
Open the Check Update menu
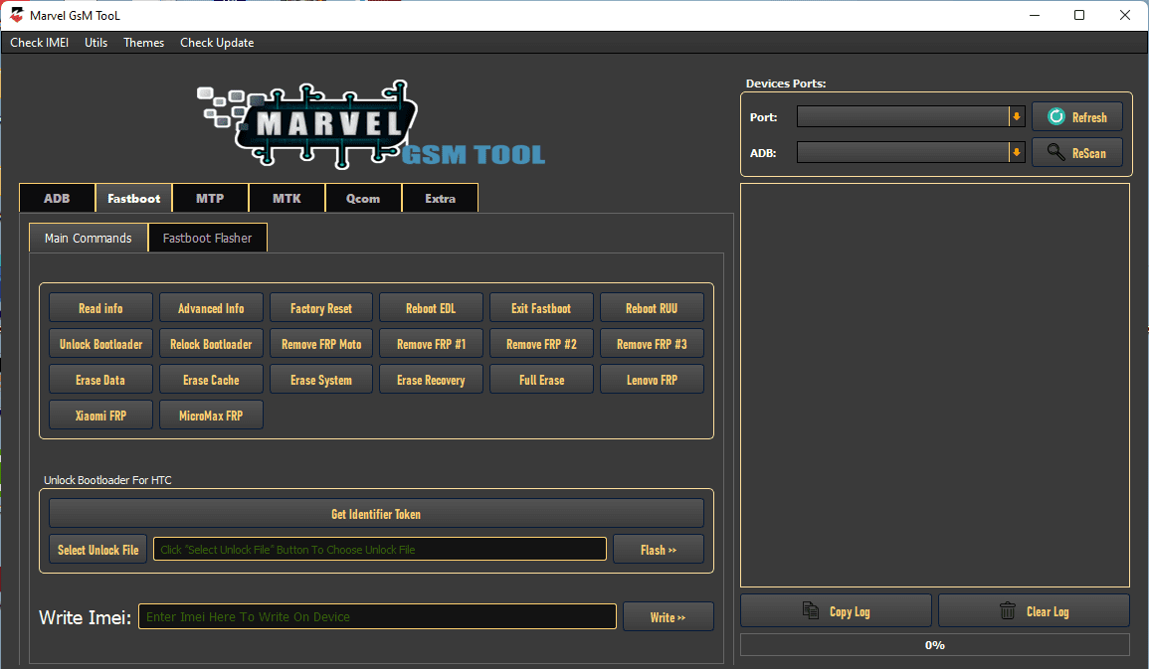click(217, 43)
